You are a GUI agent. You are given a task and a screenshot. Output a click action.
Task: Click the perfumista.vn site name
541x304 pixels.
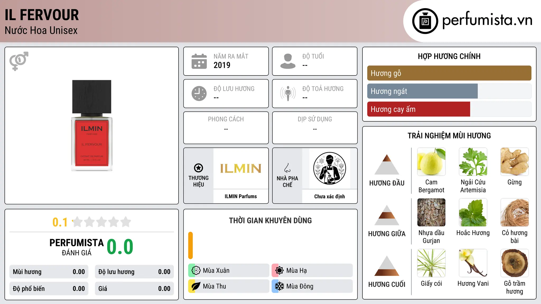tap(487, 20)
